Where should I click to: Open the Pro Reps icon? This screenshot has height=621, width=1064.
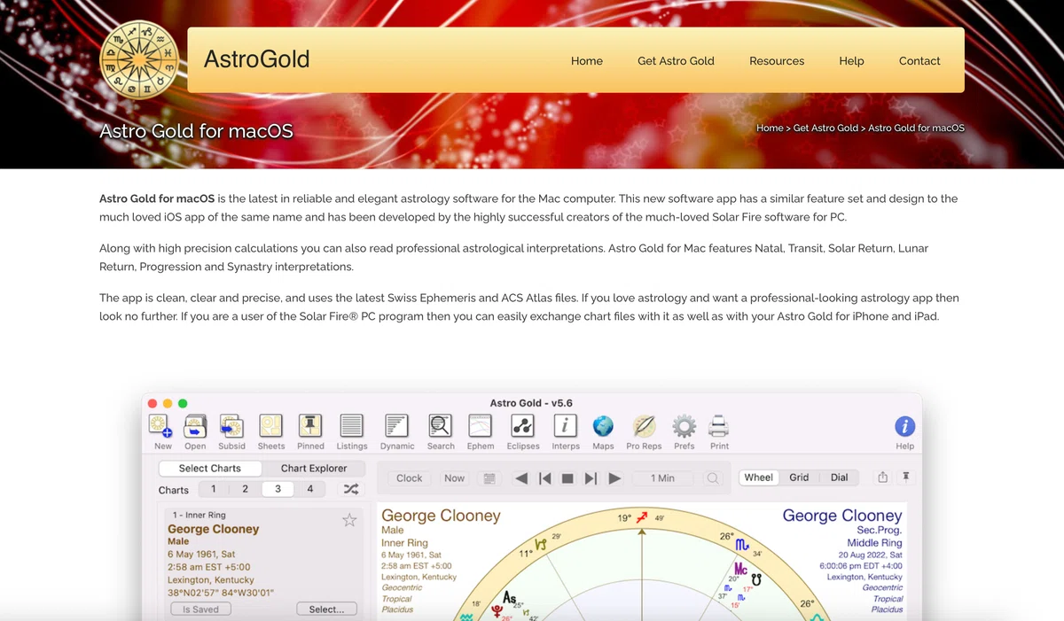coord(645,427)
